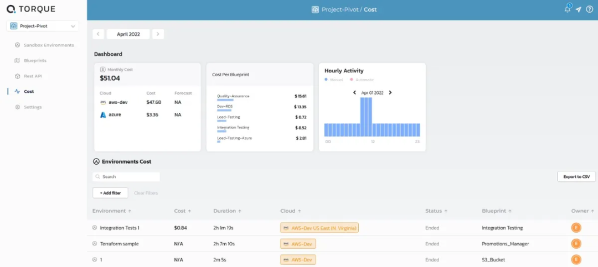
Task: Click the paper plane send icon
Action: click(x=578, y=9)
